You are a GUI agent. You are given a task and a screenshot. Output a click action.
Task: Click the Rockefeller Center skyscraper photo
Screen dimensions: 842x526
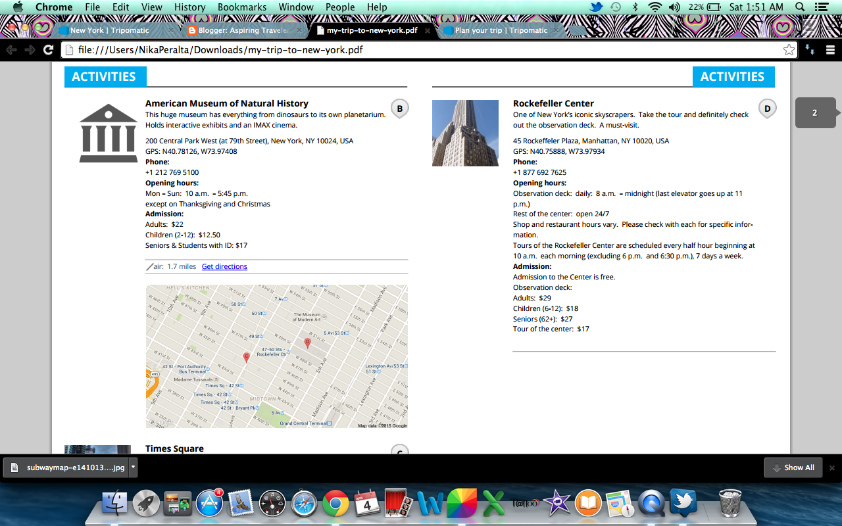[x=465, y=133]
